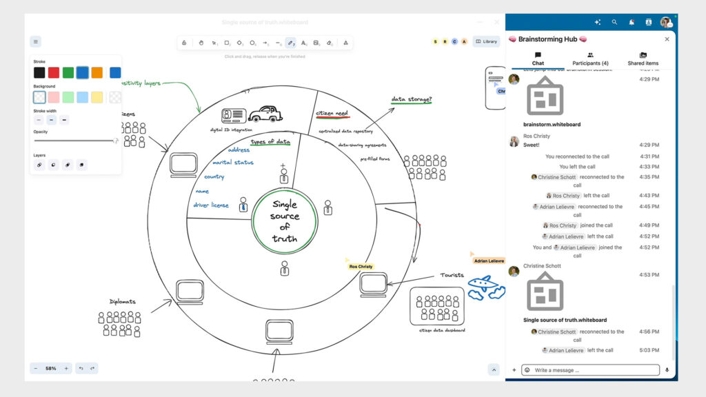Open brainstorm.whiteboard file attachment

point(552,101)
